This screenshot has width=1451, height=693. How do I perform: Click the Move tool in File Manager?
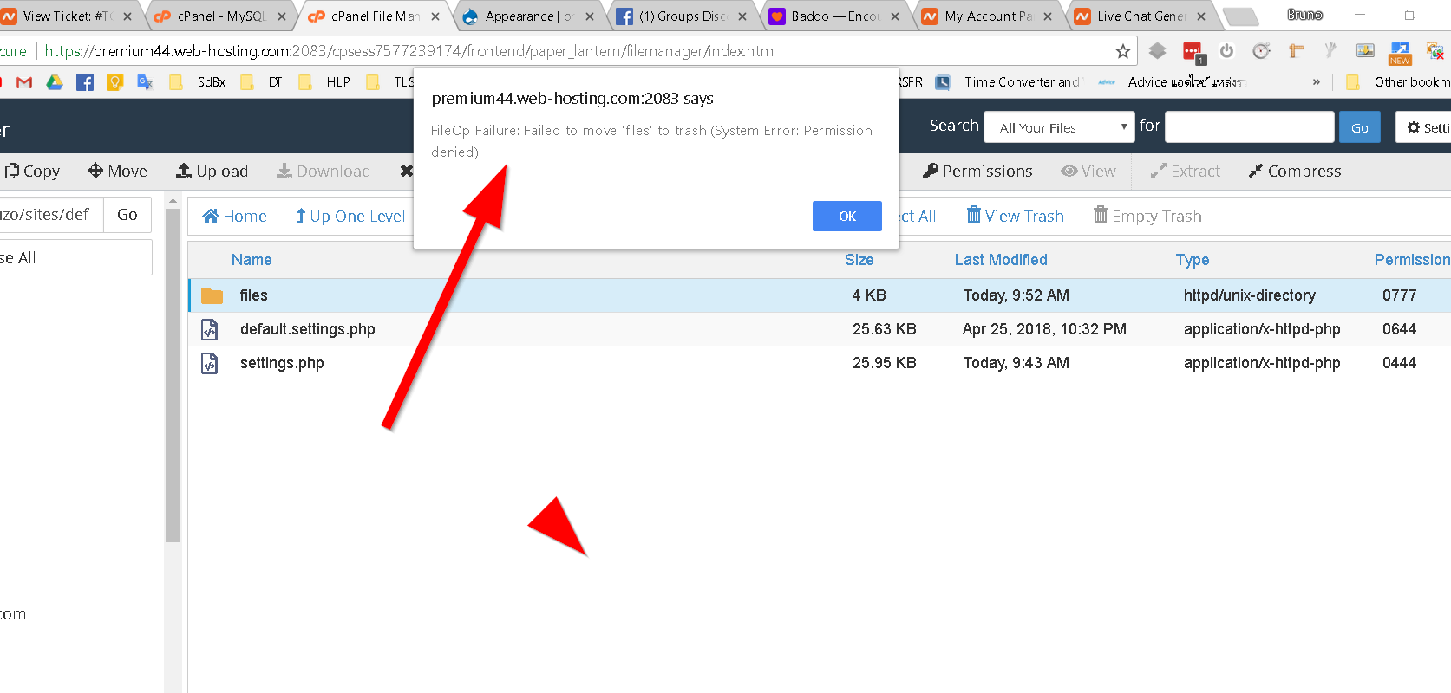(x=118, y=172)
